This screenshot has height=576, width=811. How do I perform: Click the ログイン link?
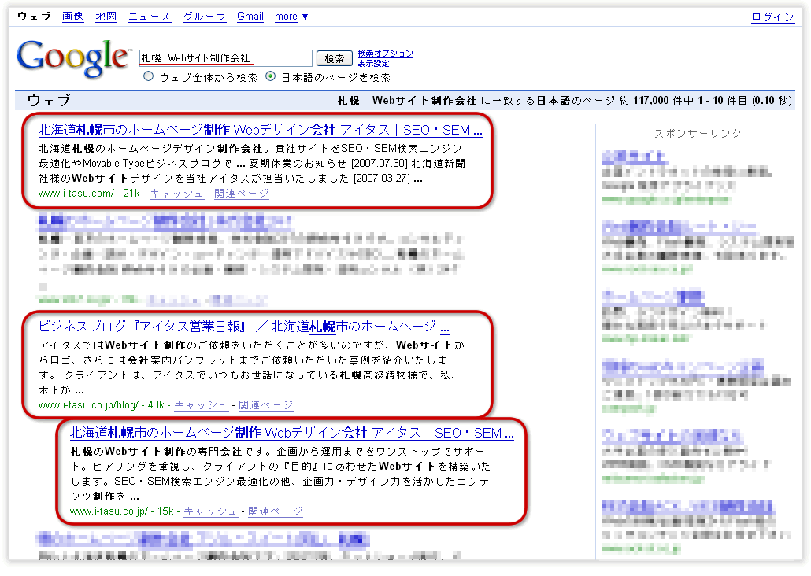point(772,17)
